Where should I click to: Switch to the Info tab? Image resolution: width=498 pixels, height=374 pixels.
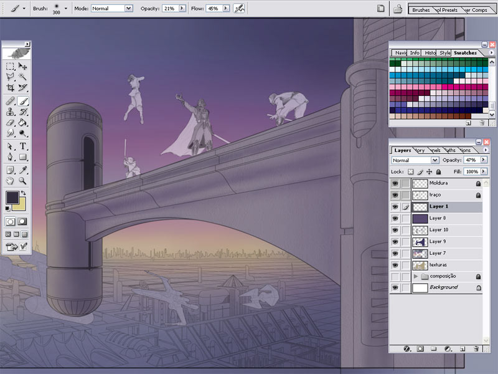pos(415,53)
